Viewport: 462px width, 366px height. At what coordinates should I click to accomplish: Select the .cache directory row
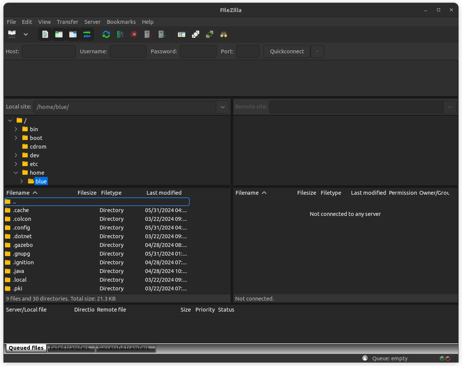pyautogui.click(x=97, y=210)
